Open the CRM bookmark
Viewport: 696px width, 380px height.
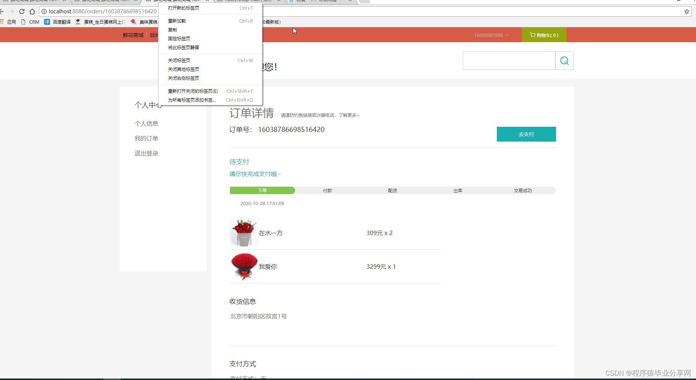click(x=30, y=22)
